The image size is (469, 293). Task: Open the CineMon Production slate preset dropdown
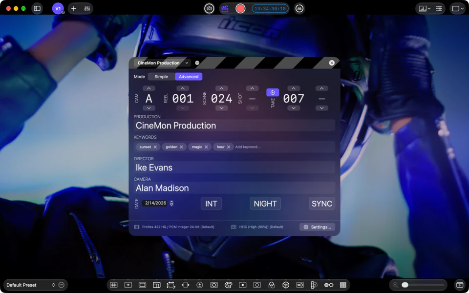162,63
